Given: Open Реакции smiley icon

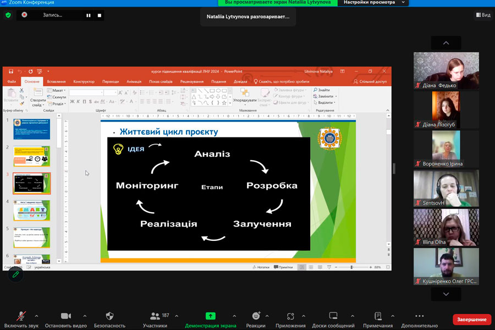Looking at the screenshot, I should (256, 316).
